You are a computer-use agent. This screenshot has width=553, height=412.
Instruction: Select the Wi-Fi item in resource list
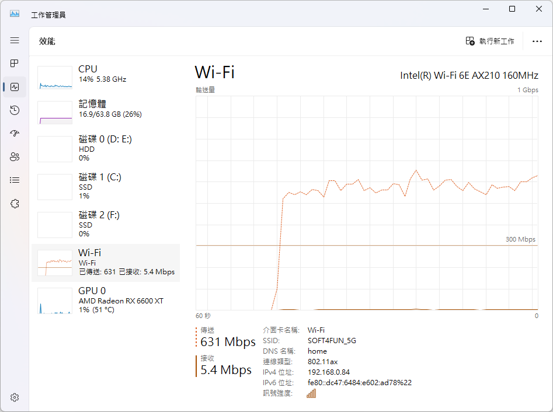[105, 262]
